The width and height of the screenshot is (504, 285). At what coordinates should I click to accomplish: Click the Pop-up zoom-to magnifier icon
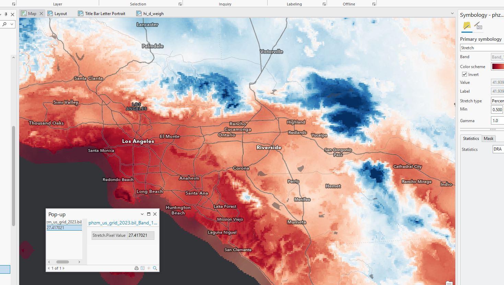[x=155, y=268]
